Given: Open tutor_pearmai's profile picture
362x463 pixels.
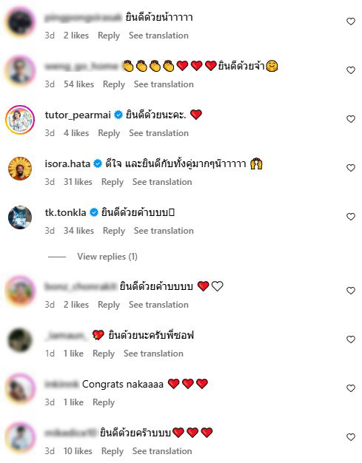Looking at the screenshot, I should 20,120.
